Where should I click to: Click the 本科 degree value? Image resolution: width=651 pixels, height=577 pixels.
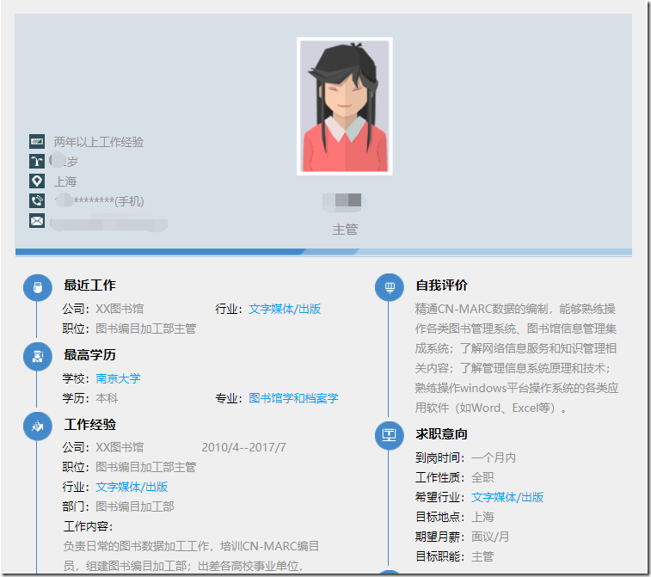pos(107,398)
